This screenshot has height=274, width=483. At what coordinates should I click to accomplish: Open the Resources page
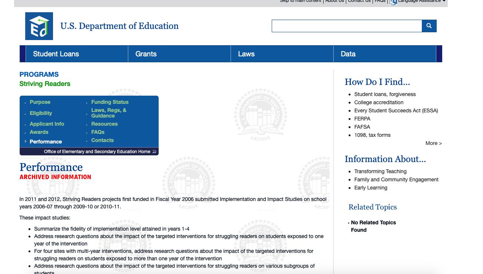tap(105, 124)
